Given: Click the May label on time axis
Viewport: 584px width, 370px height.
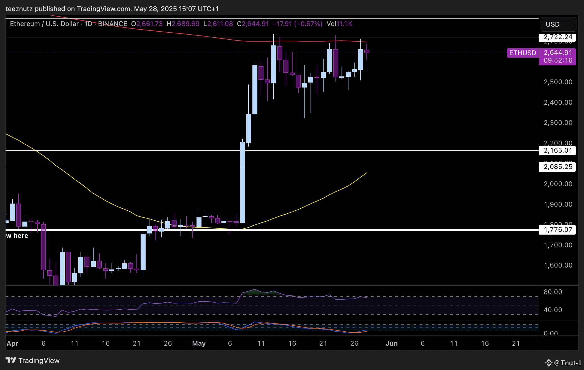Looking at the screenshot, I should [x=199, y=343].
